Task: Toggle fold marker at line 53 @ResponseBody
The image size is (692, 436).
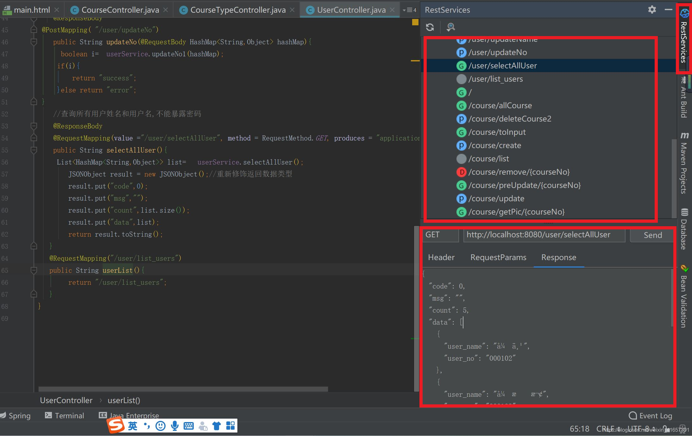Action: tap(34, 126)
